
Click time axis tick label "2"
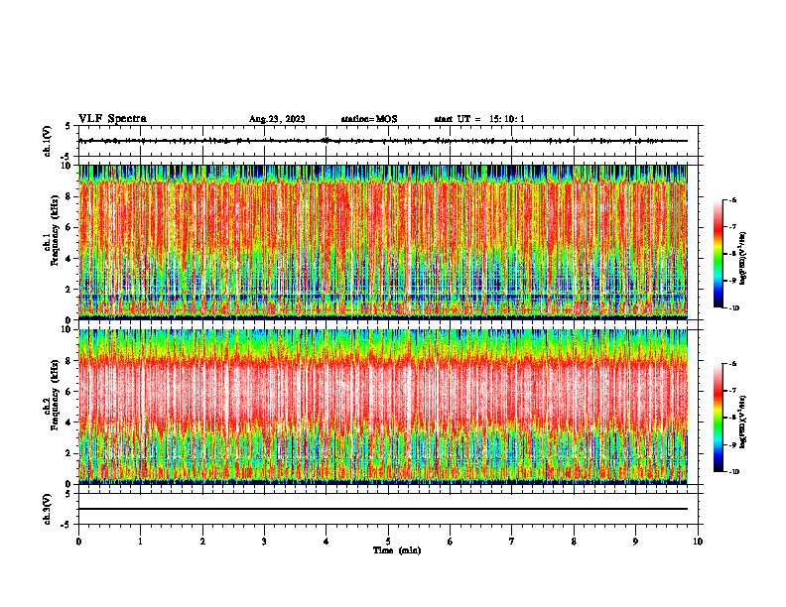pos(202,542)
